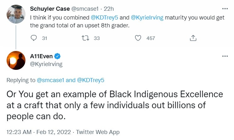Open @smcase1 link in Replying to line
The width and height of the screenshot is (234, 140).
[51, 80]
